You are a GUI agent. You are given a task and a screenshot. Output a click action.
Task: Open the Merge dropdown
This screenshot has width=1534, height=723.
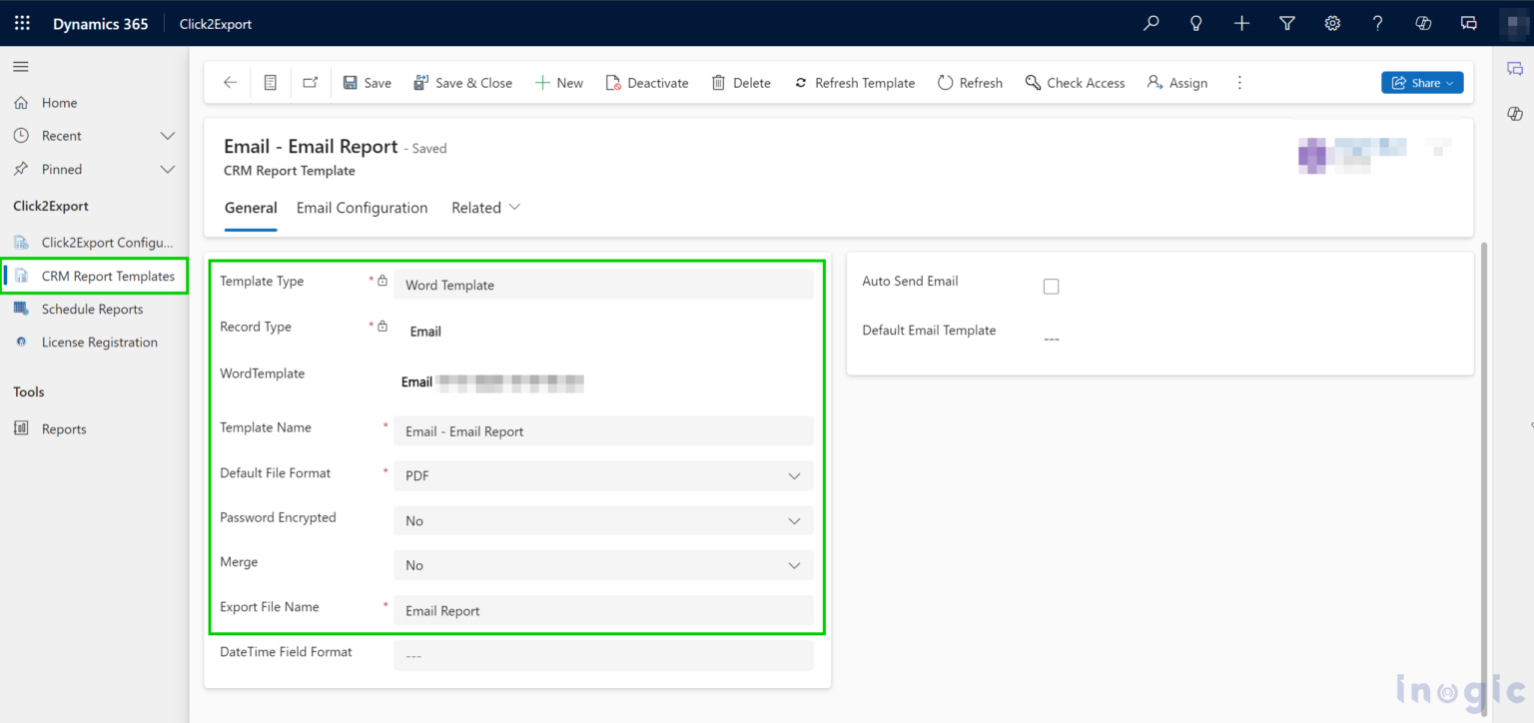click(x=603, y=565)
